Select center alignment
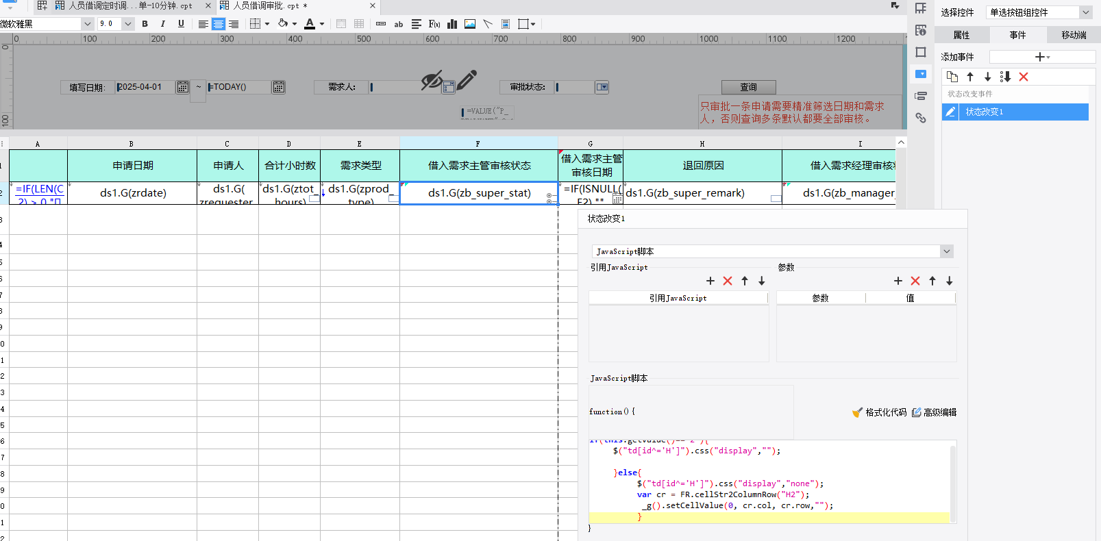1101x541 pixels. point(219,24)
